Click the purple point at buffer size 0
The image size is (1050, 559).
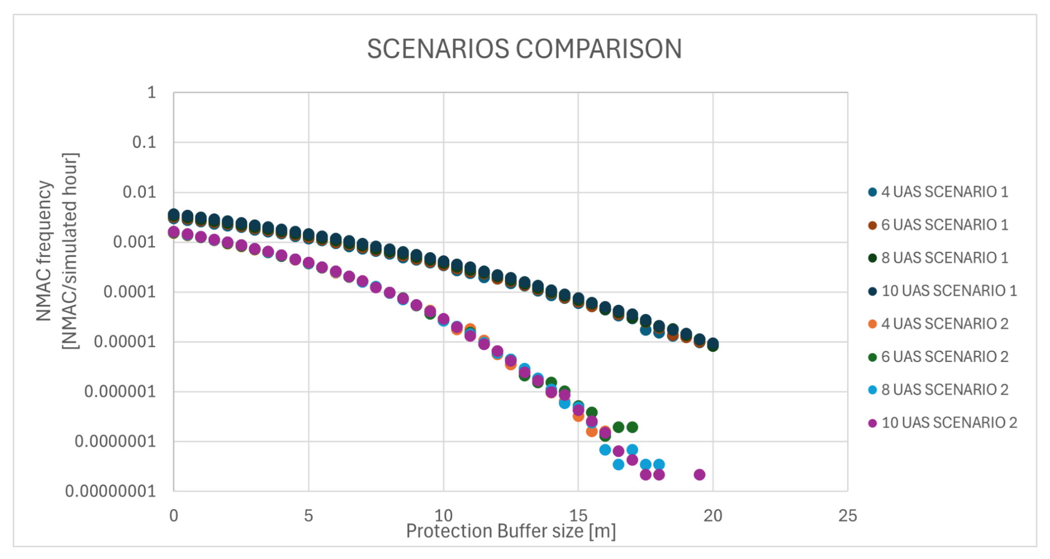pyautogui.click(x=174, y=232)
